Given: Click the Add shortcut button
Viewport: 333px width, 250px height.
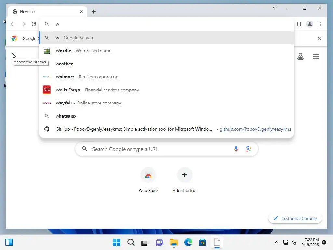Looking at the screenshot, I should 185,180.
